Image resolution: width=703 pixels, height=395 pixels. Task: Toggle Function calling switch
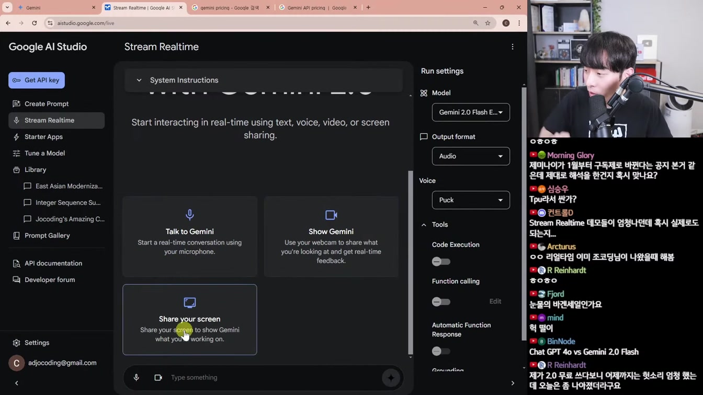(441, 302)
